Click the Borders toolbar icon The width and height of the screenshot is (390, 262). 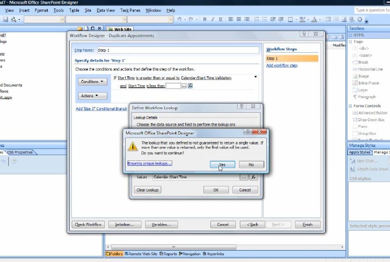click(290, 20)
